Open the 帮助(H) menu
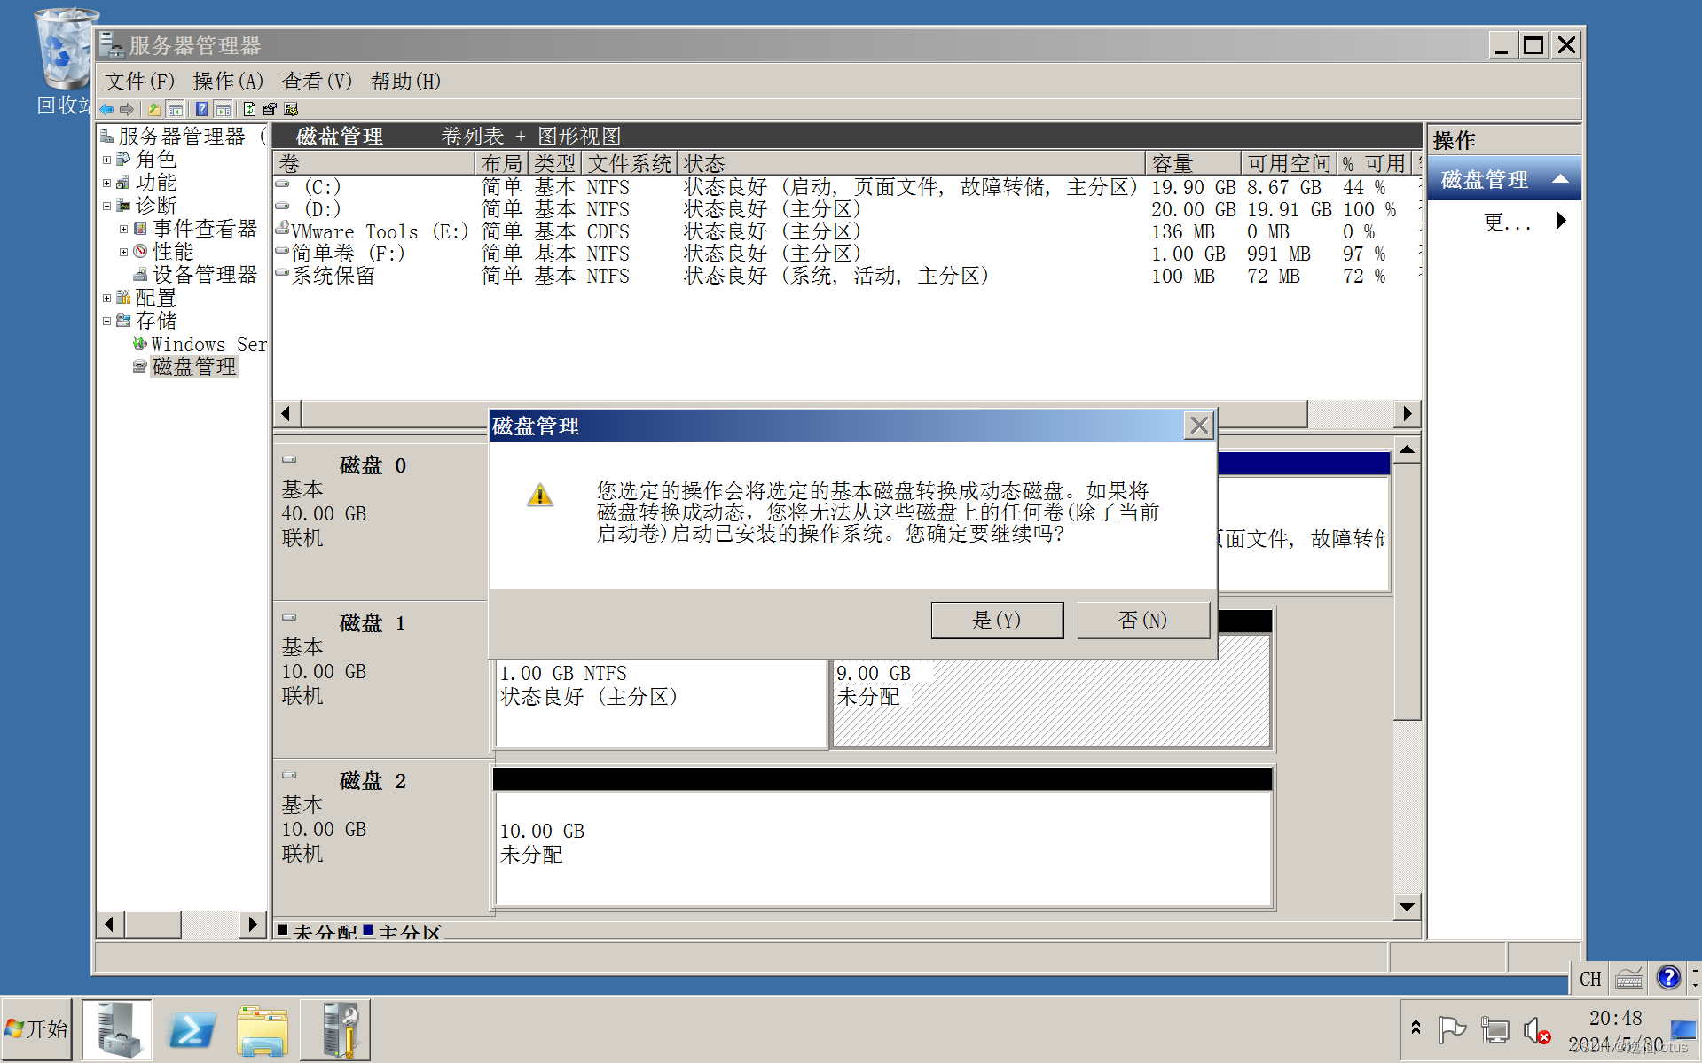The image size is (1702, 1063). point(406,82)
